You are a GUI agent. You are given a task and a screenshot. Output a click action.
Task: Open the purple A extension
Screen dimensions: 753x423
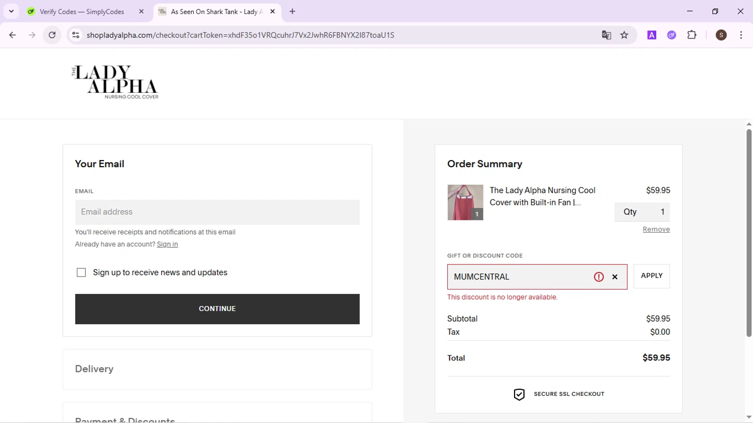[652, 35]
